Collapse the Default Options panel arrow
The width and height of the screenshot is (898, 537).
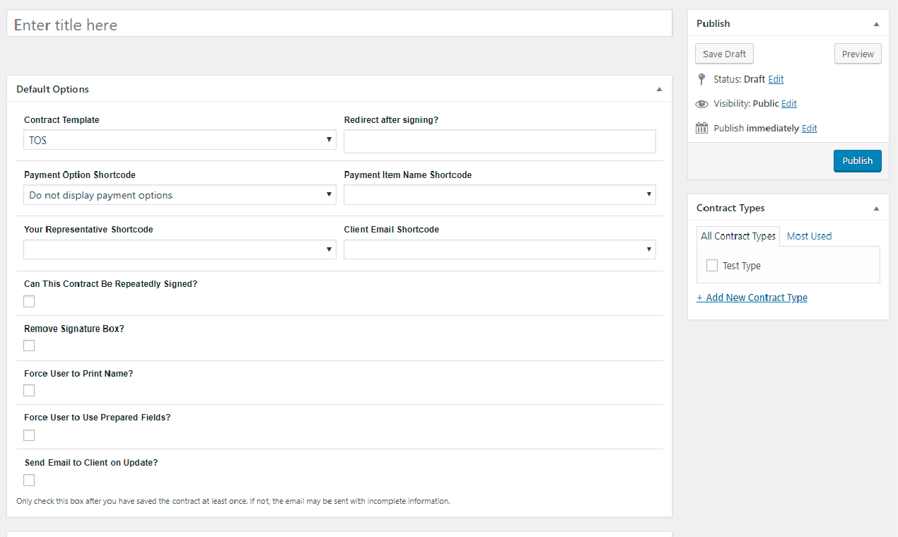tap(658, 88)
